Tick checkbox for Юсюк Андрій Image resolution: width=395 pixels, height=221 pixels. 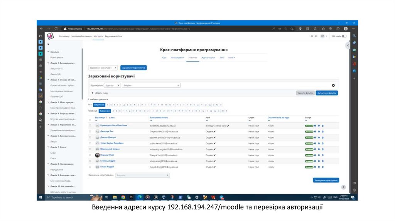click(90, 167)
